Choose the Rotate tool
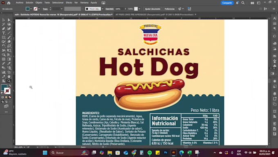 [x=4, y=46]
